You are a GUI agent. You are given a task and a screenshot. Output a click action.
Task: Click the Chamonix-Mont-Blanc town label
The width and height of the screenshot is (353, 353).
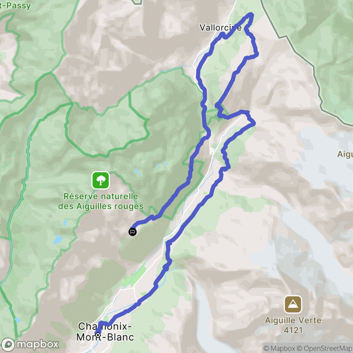click(x=105, y=332)
